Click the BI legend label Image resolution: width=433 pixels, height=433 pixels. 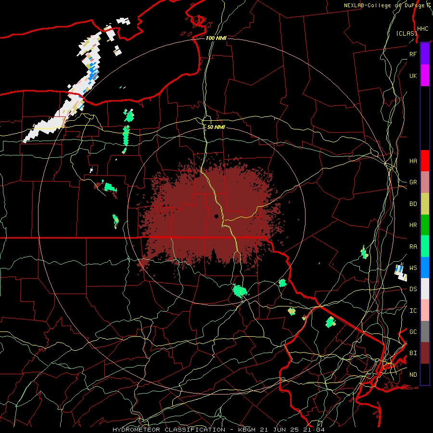[413, 353]
